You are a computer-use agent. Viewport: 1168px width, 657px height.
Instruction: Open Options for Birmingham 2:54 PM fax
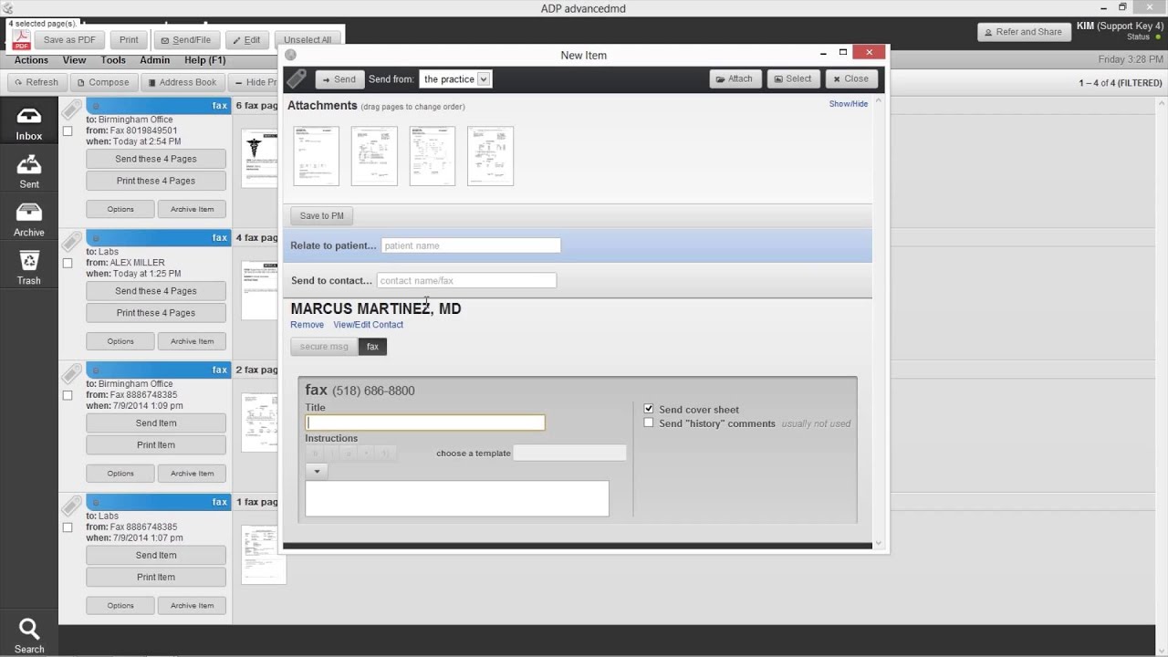click(x=120, y=209)
